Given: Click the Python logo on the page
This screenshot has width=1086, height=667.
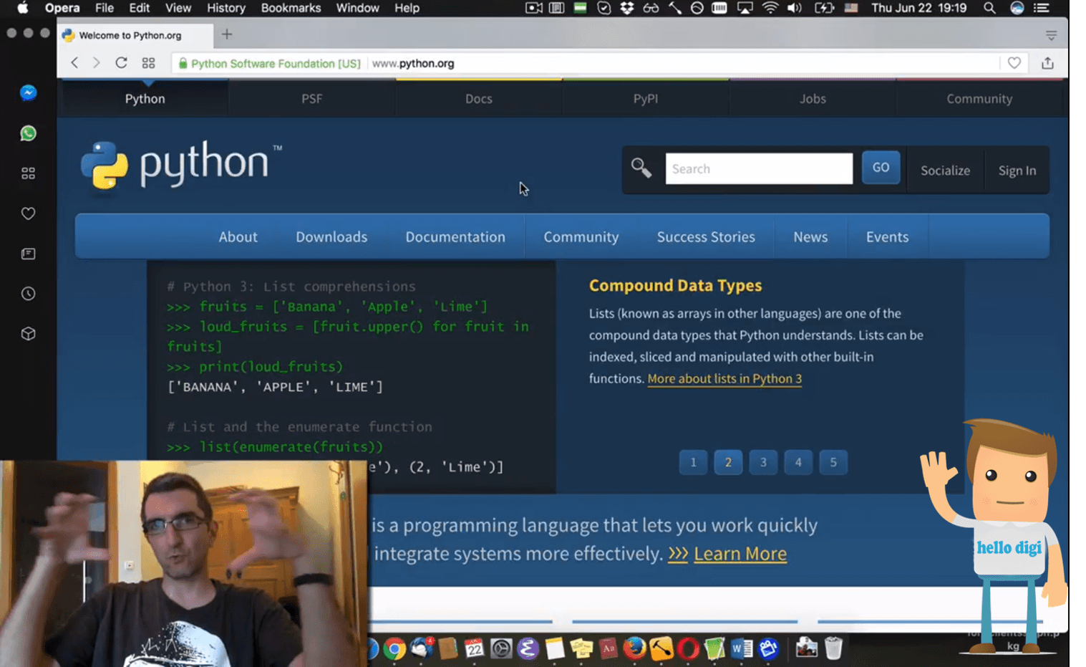Looking at the screenshot, I should pyautogui.click(x=181, y=165).
